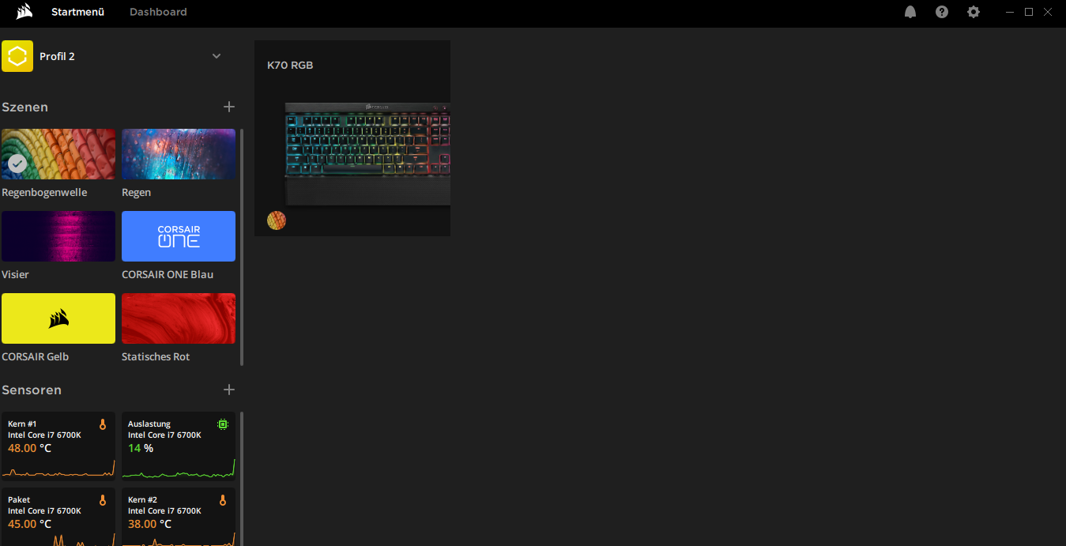The height and width of the screenshot is (546, 1066).
Task: Add a new sensor with plus icon
Action: click(229, 390)
